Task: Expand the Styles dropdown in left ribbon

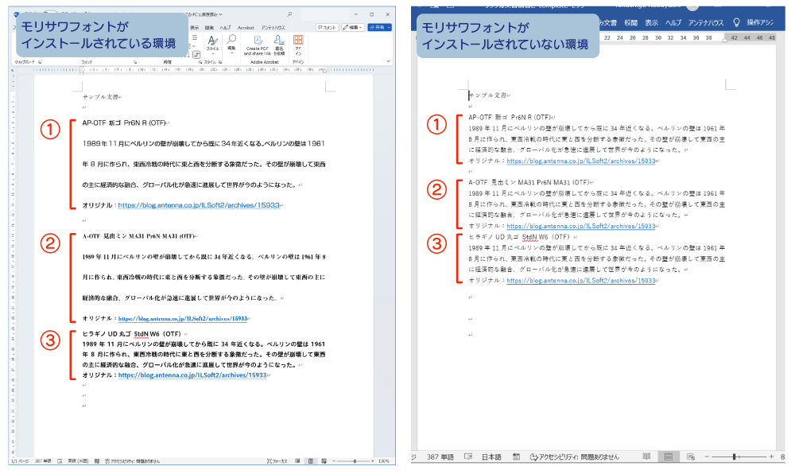Action: [212, 54]
